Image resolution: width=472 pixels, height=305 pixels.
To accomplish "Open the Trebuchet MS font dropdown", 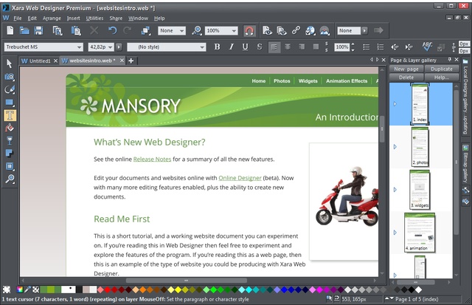I will pyautogui.click(x=79, y=47).
